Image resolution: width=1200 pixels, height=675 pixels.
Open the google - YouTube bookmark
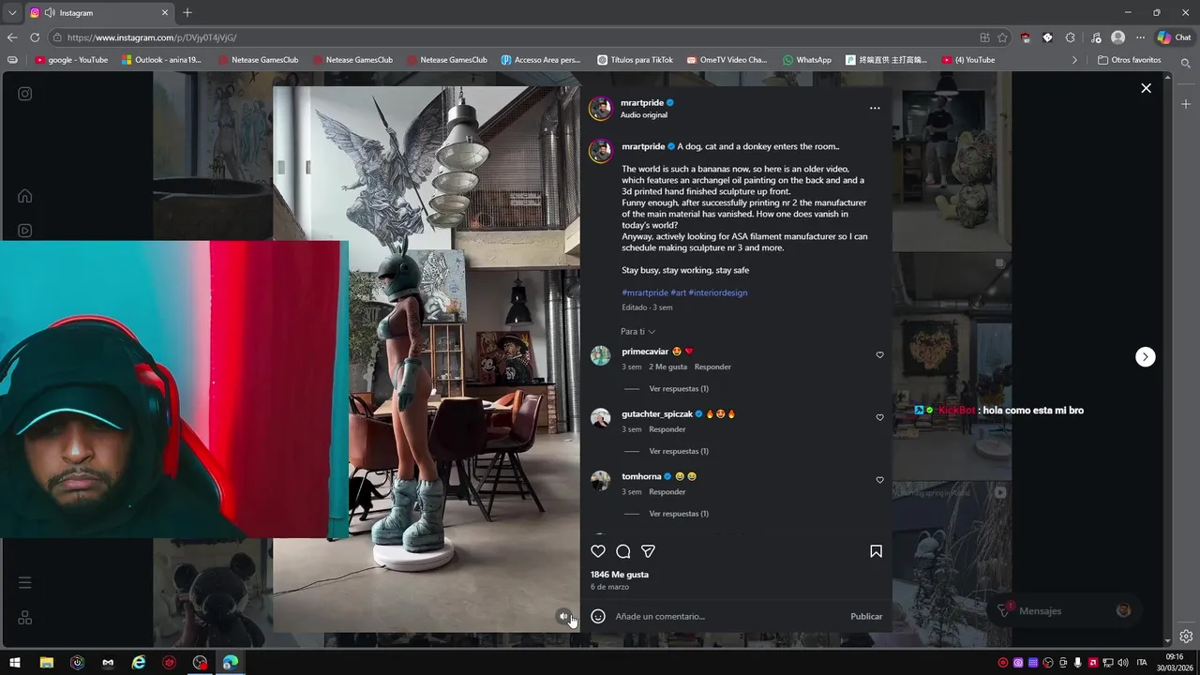(x=71, y=60)
